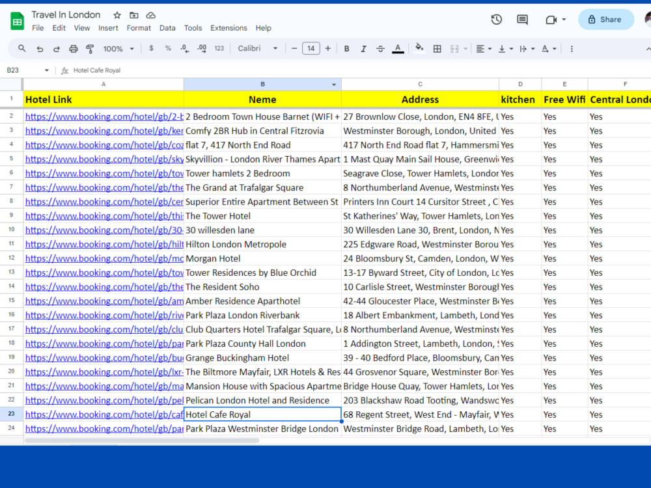Toggle strikethrough formatting
Screen dimensions: 651x488
tap(380, 49)
